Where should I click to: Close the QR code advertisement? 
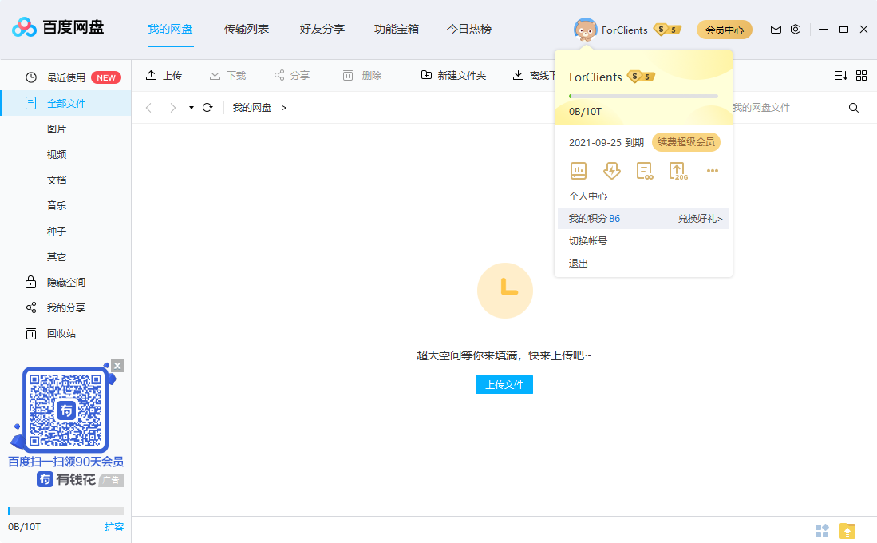[x=117, y=366]
